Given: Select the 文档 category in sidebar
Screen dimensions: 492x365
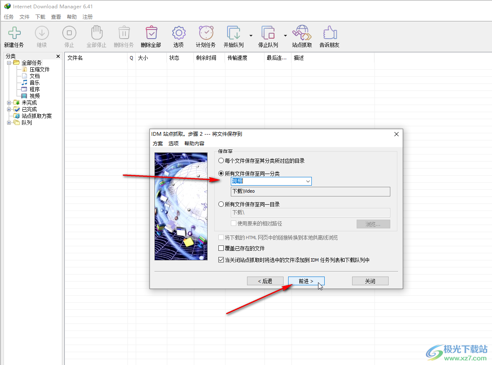Looking at the screenshot, I should click(x=34, y=76).
